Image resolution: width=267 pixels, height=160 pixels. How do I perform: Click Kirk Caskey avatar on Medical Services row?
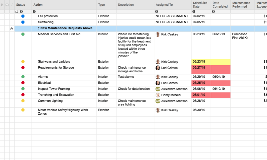(158, 34)
